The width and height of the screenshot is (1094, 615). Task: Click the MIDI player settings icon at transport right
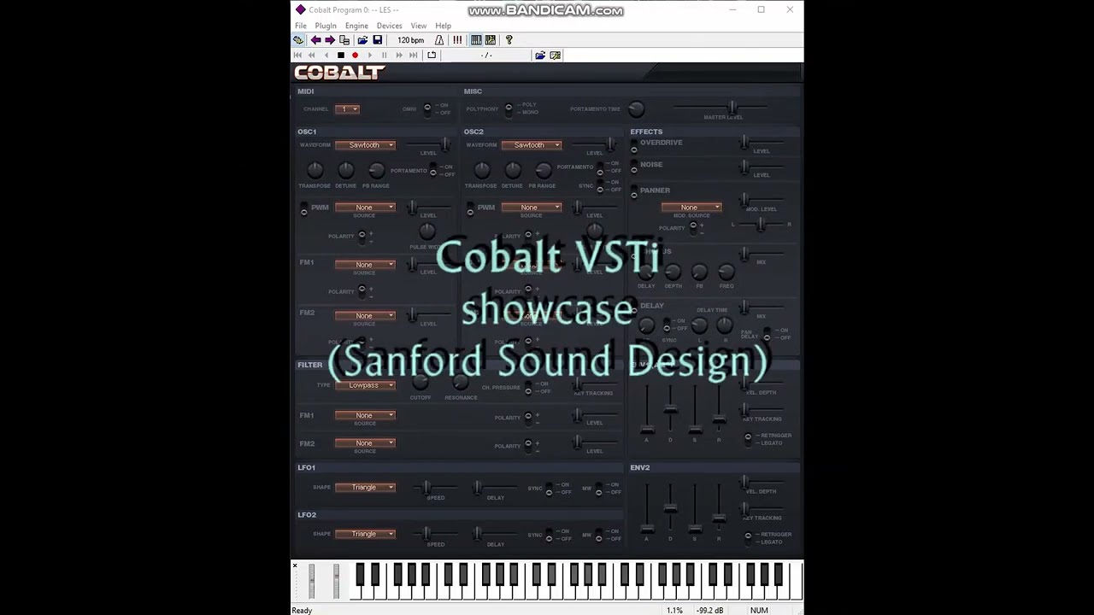556,56
